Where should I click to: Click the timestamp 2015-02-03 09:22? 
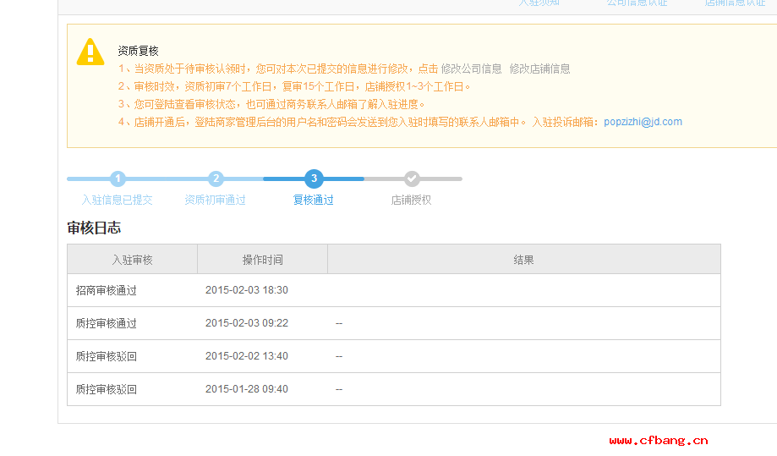(x=247, y=323)
